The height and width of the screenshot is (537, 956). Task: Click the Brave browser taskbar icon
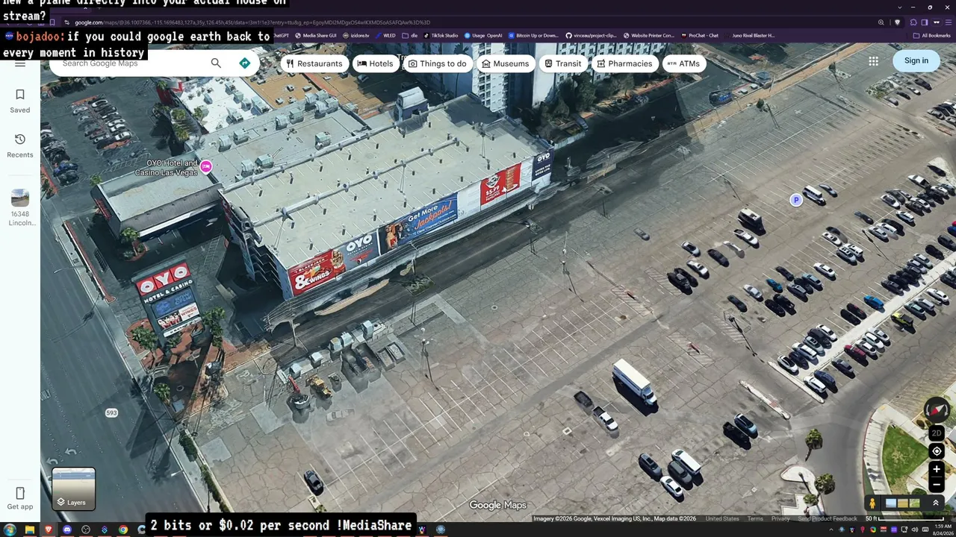49,530
